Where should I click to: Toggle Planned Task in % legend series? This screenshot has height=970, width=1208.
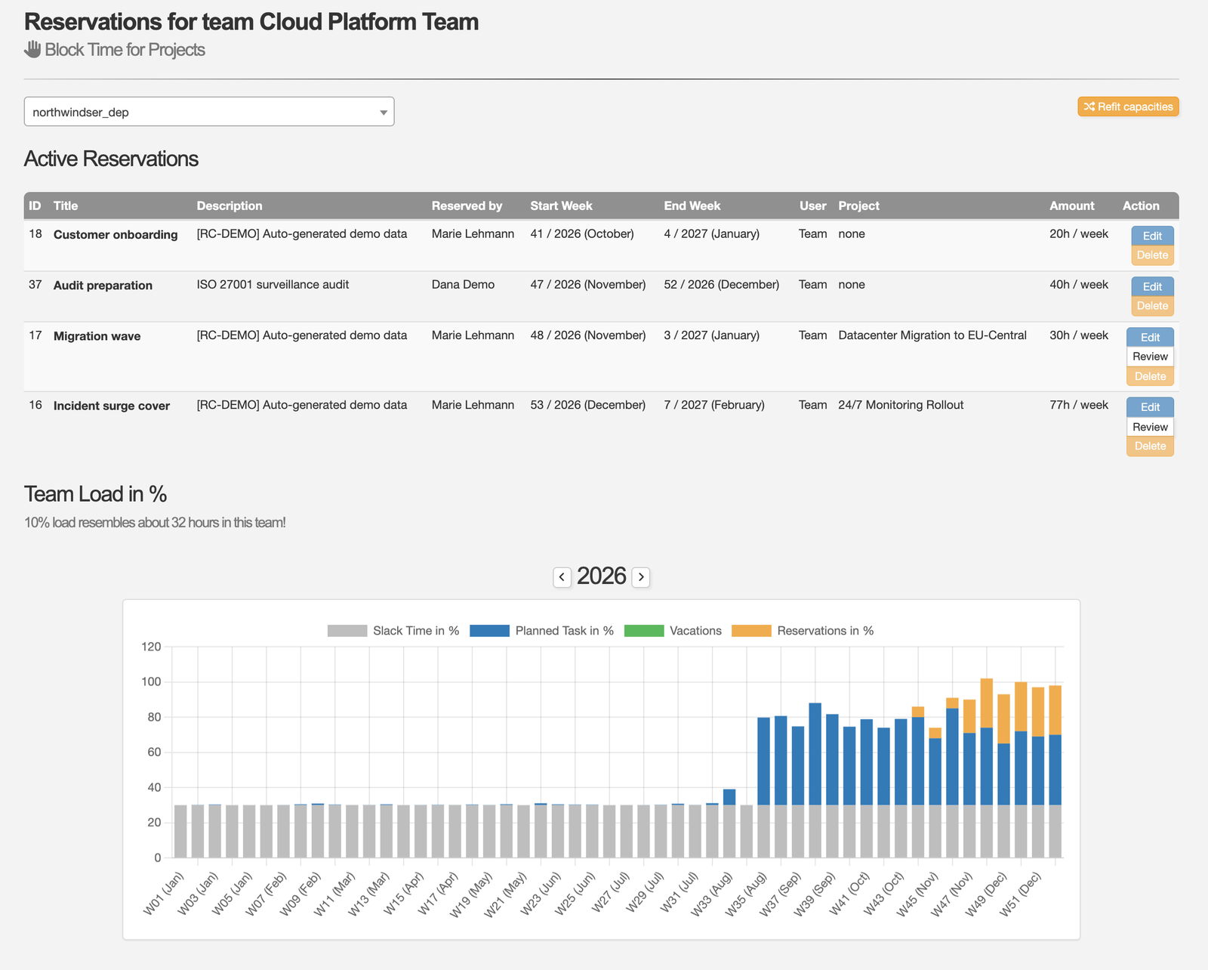click(541, 631)
